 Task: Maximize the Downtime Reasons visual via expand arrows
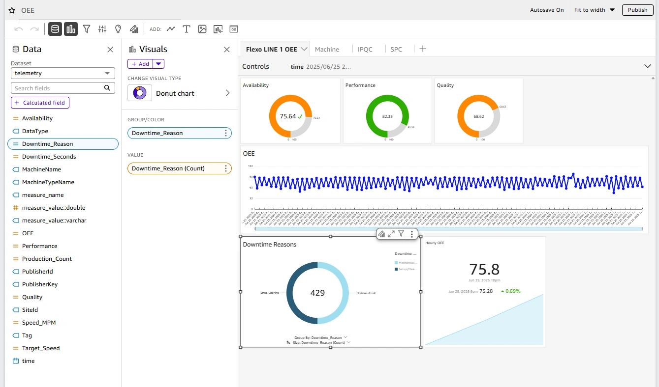click(391, 234)
